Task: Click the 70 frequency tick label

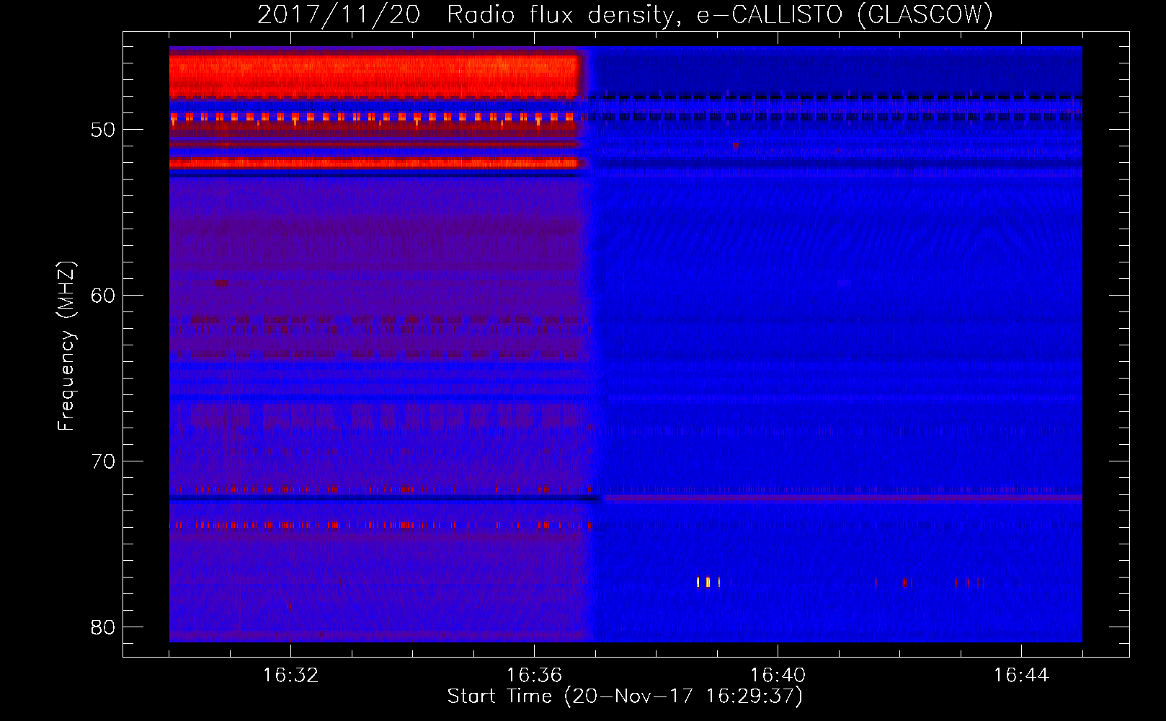Action: coord(103,461)
